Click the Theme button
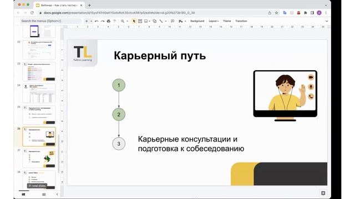 (x=227, y=21)
